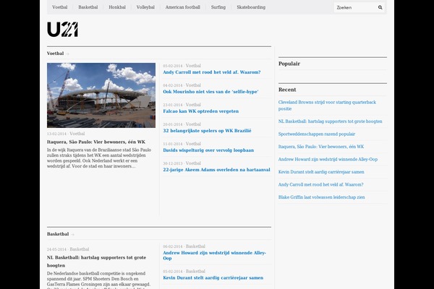The image size is (434, 289).
Task: Open the stadium construction photo
Action: [x=101, y=95]
